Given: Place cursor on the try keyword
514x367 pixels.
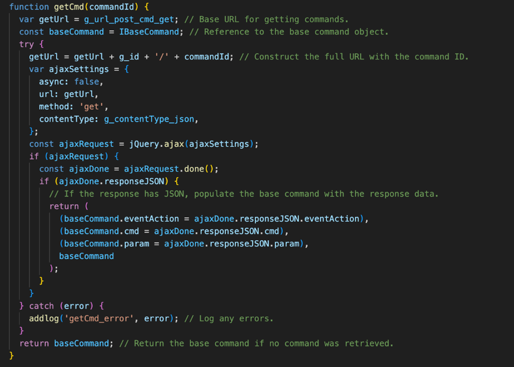Looking at the screenshot, I should pyautogui.click(x=27, y=44).
